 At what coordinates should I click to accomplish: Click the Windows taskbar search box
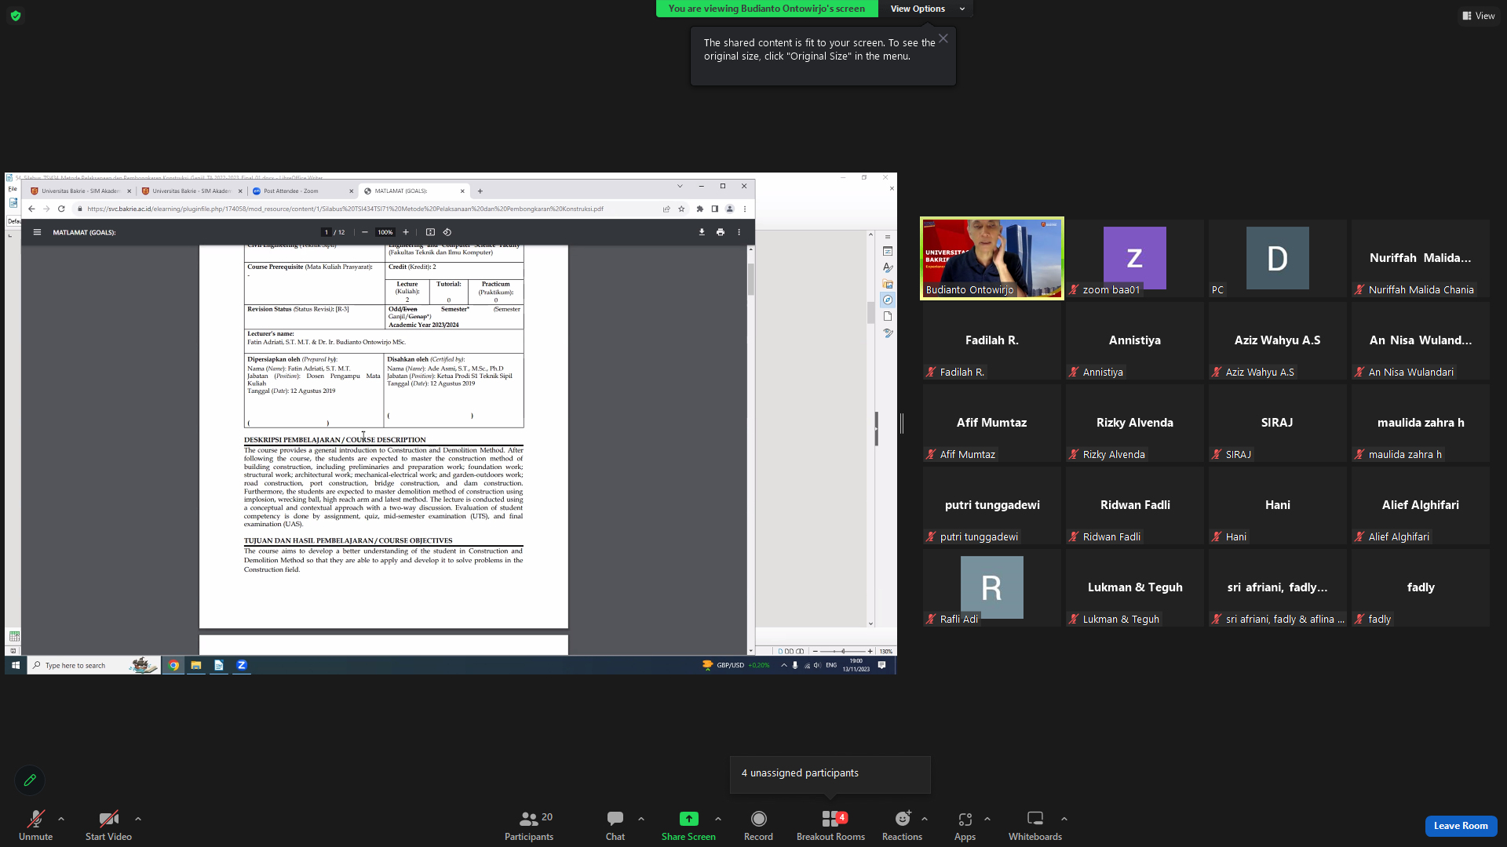tap(94, 665)
